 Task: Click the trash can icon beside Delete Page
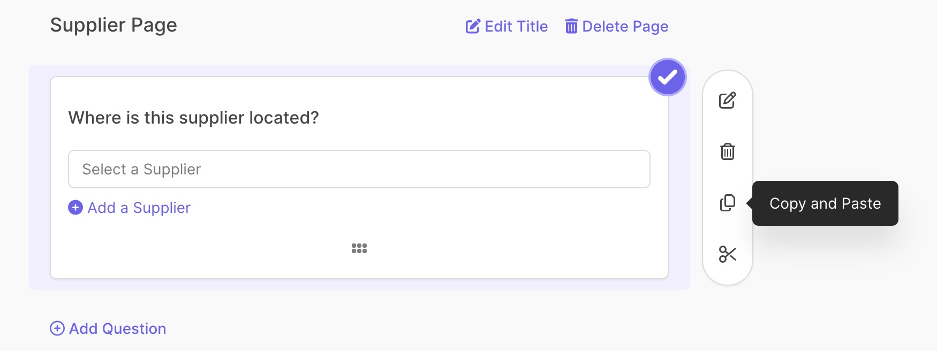(x=571, y=26)
